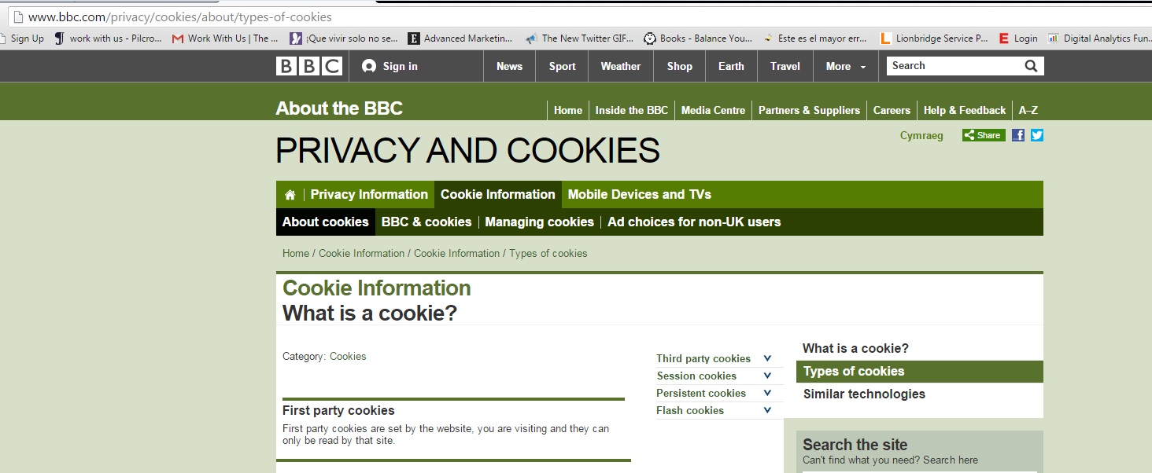
Task: Open the More dropdown in top bar
Action: point(846,66)
